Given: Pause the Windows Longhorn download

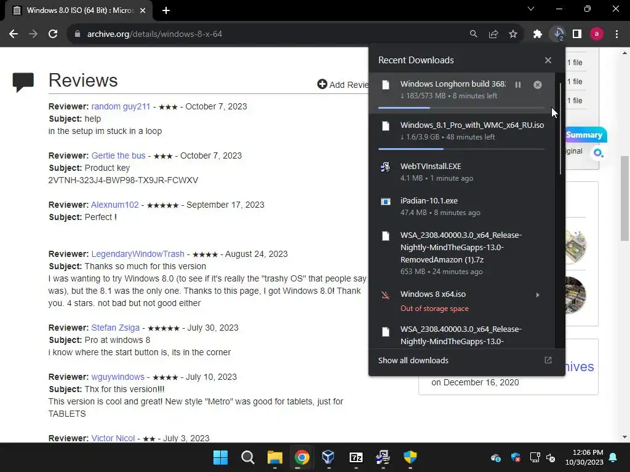Looking at the screenshot, I should pos(518,85).
